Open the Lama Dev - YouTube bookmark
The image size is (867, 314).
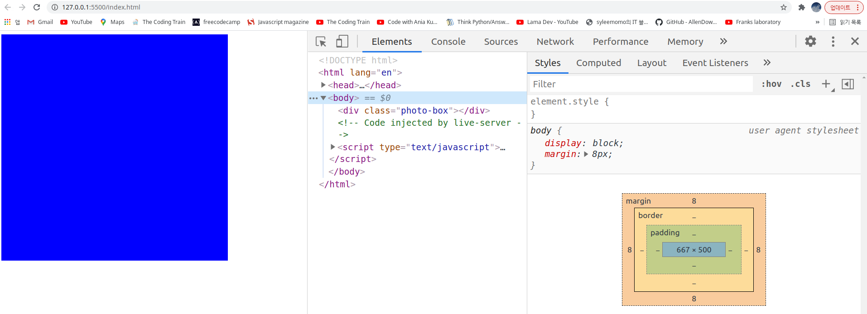coord(547,22)
